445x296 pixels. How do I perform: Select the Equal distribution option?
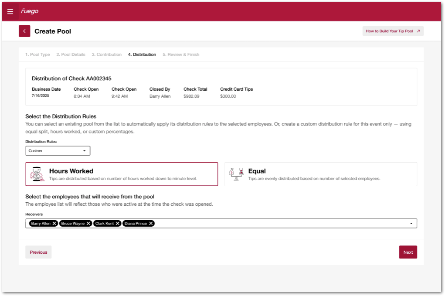(320, 174)
